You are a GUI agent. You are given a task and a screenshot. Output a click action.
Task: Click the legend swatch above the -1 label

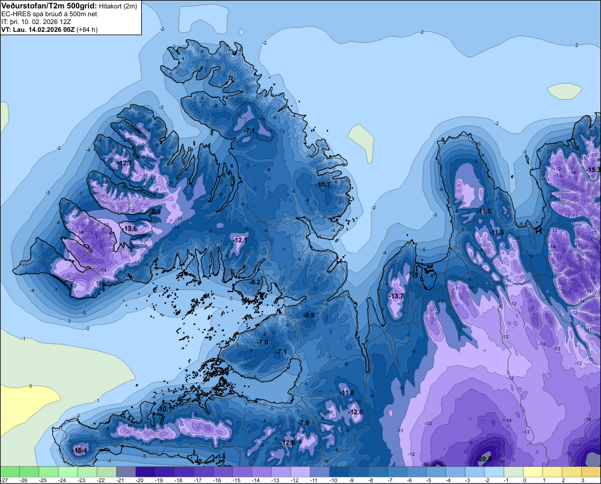point(513,471)
